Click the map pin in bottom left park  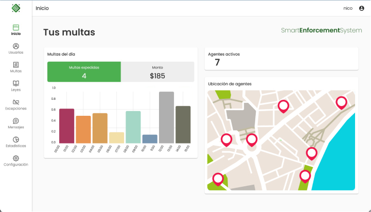(218, 179)
